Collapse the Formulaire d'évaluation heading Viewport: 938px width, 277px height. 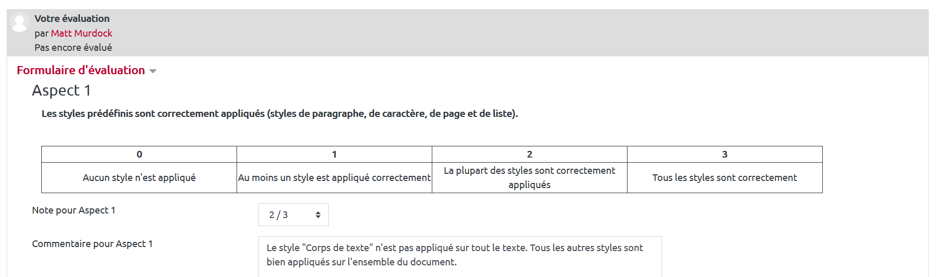coord(81,70)
